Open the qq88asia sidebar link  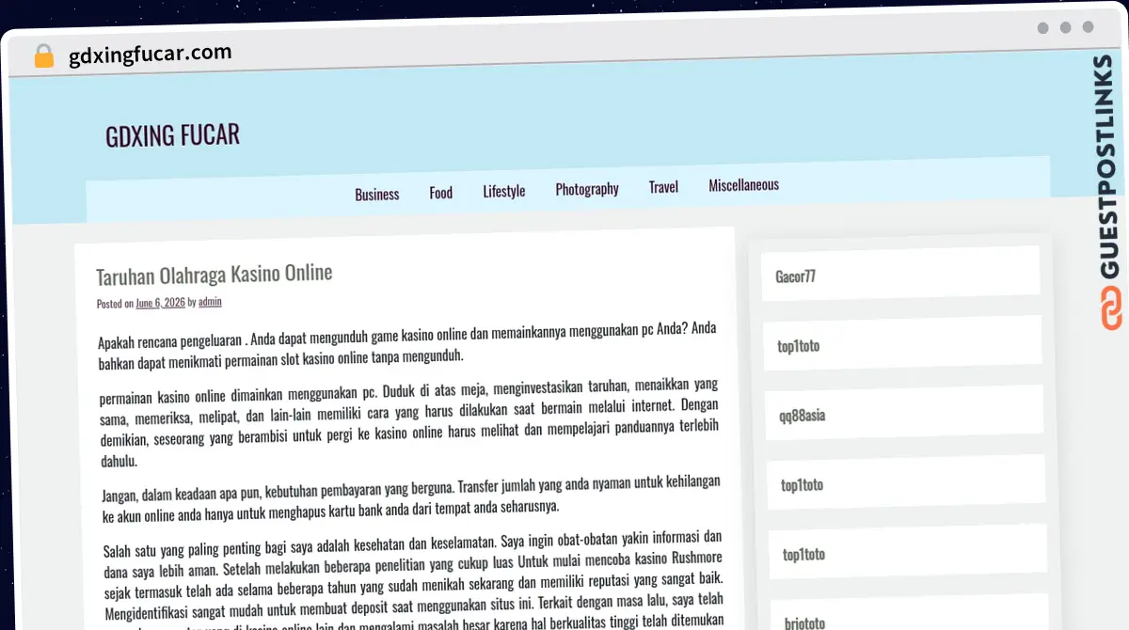point(802,415)
